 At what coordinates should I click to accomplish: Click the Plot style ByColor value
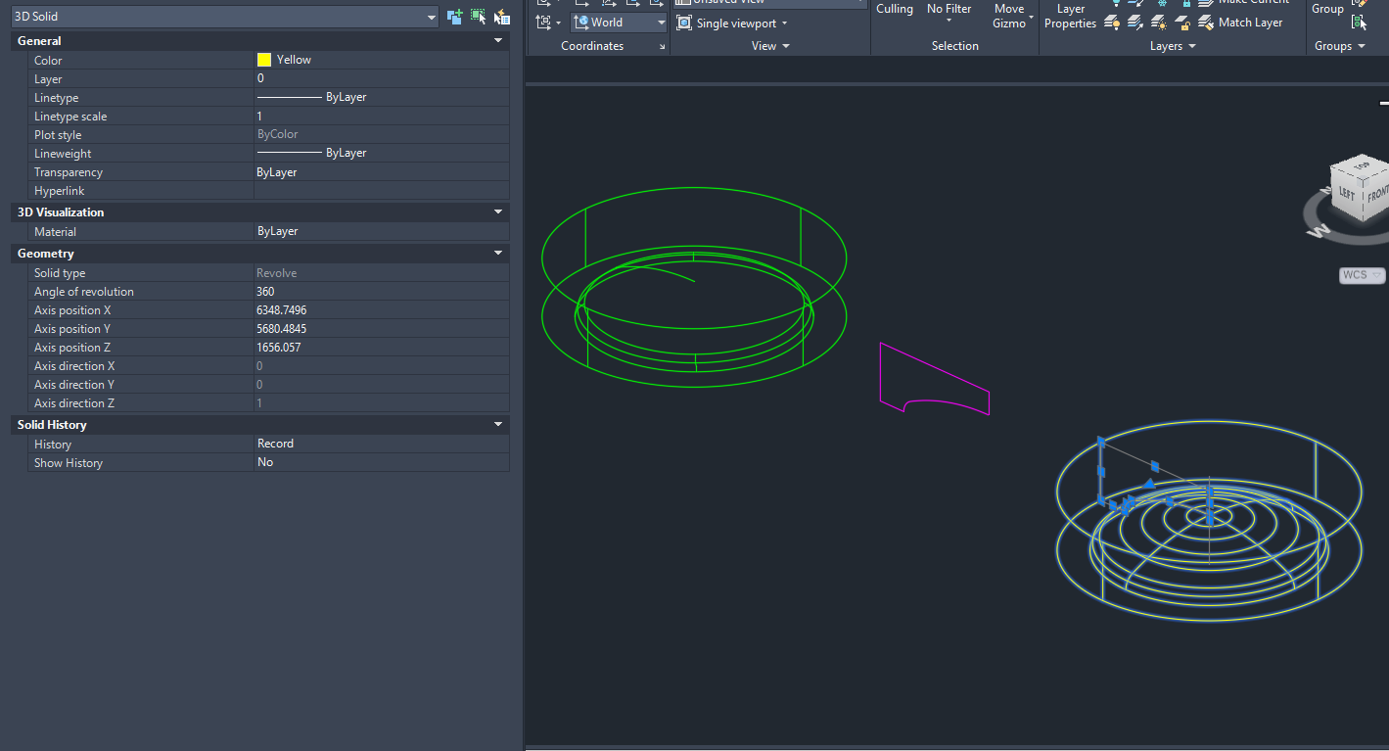(382, 134)
